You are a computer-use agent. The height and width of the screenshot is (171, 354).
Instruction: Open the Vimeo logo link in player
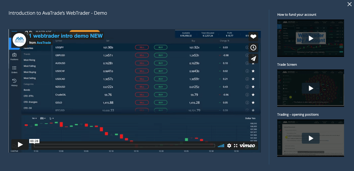pyautogui.click(x=247, y=146)
